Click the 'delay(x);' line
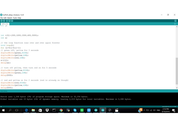This screenshot has height=126, width=178. [x=6, y=63]
